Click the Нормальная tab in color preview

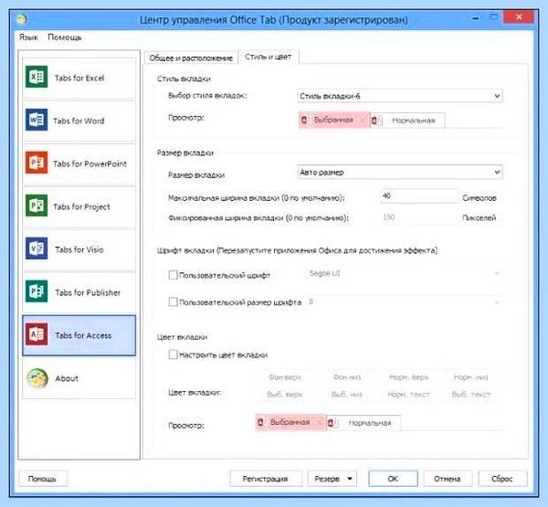click(364, 423)
